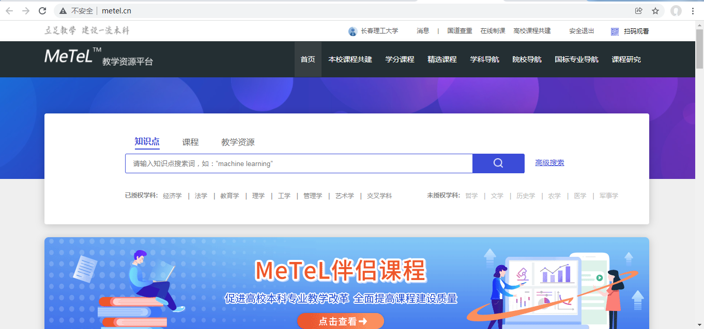The width and height of the screenshot is (704, 329).
Task: Reload the page with the refresh icon
Action: [43, 11]
